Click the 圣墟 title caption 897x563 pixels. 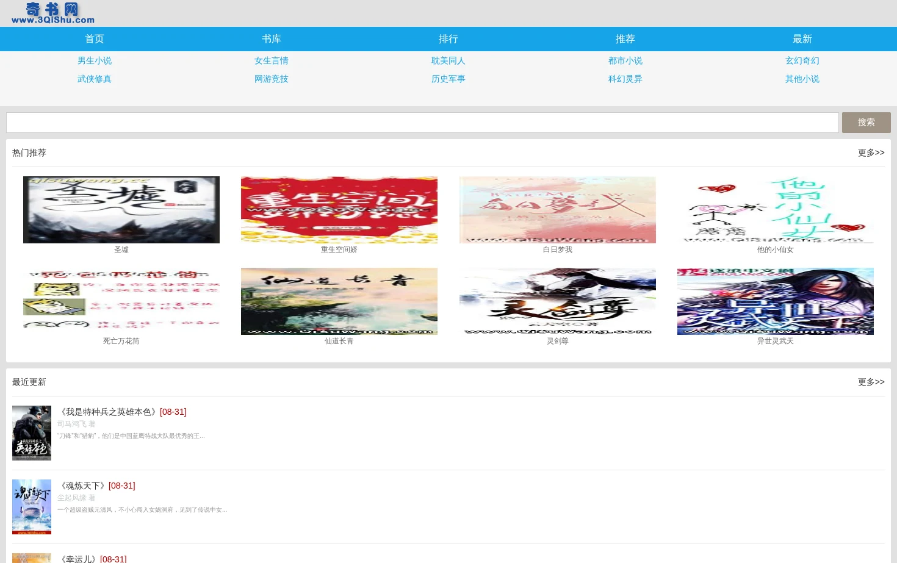pyautogui.click(x=121, y=249)
